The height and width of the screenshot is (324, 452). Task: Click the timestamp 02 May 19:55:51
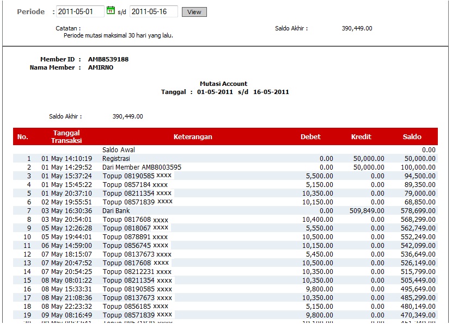tap(66, 202)
